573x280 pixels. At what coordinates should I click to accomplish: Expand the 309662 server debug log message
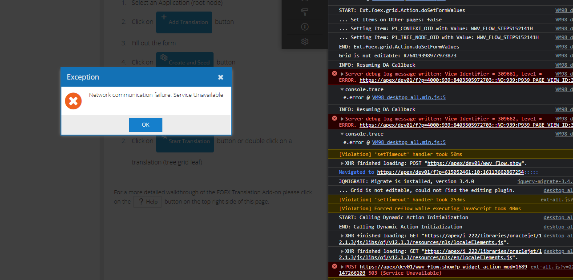(342, 119)
